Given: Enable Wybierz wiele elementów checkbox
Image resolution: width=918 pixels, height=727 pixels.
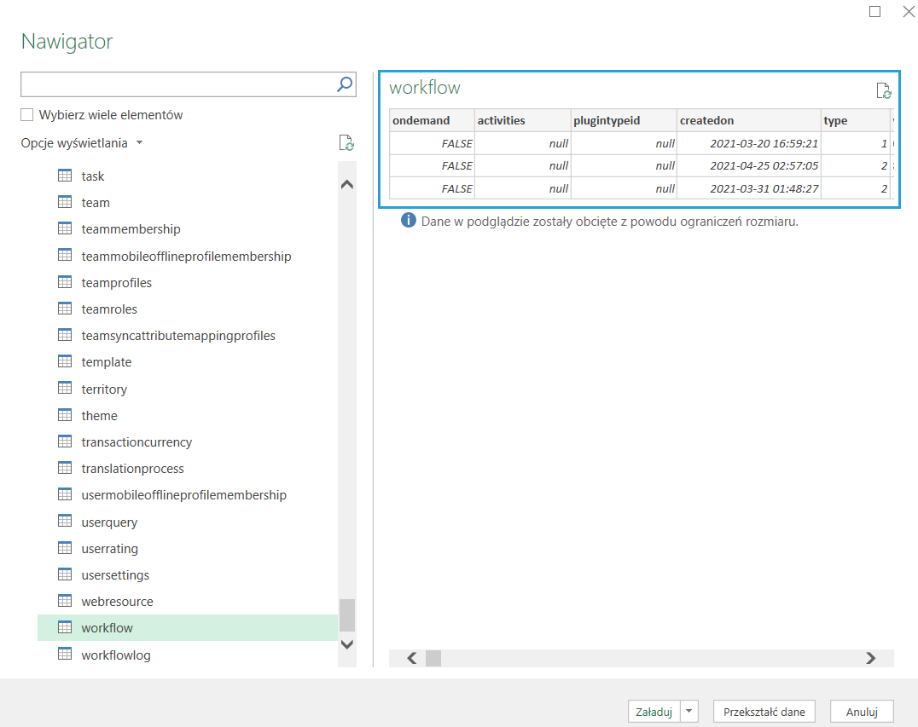Looking at the screenshot, I should point(27,115).
